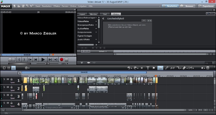Set the range out-point with the } button

[24, 60]
